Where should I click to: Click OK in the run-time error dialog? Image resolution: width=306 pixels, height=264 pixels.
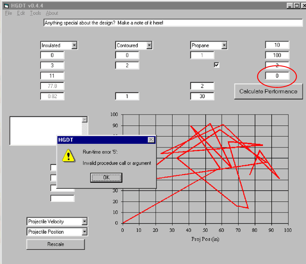pos(106,177)
